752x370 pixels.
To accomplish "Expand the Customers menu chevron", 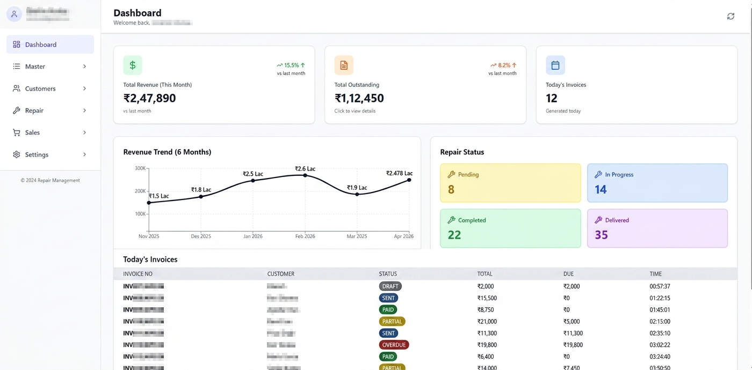I will click(84, 88).
